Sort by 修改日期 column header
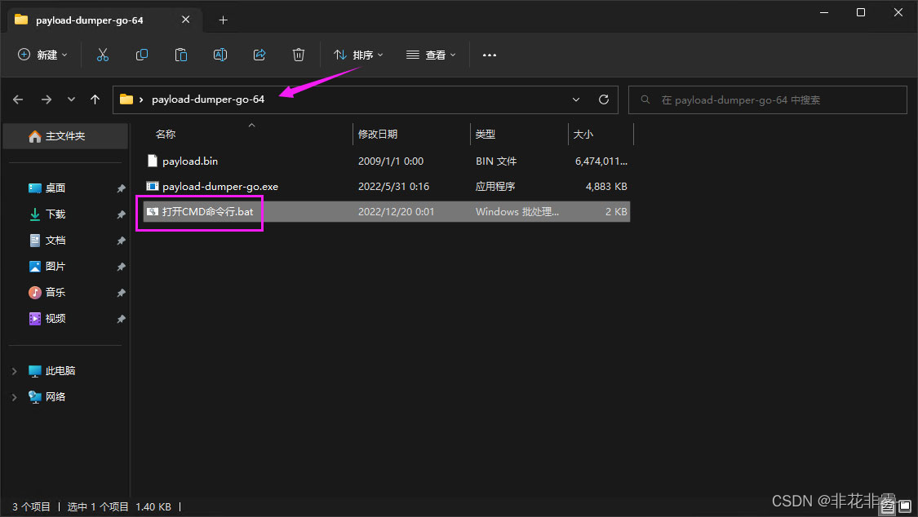918x517 pixels. coord(378,135)
